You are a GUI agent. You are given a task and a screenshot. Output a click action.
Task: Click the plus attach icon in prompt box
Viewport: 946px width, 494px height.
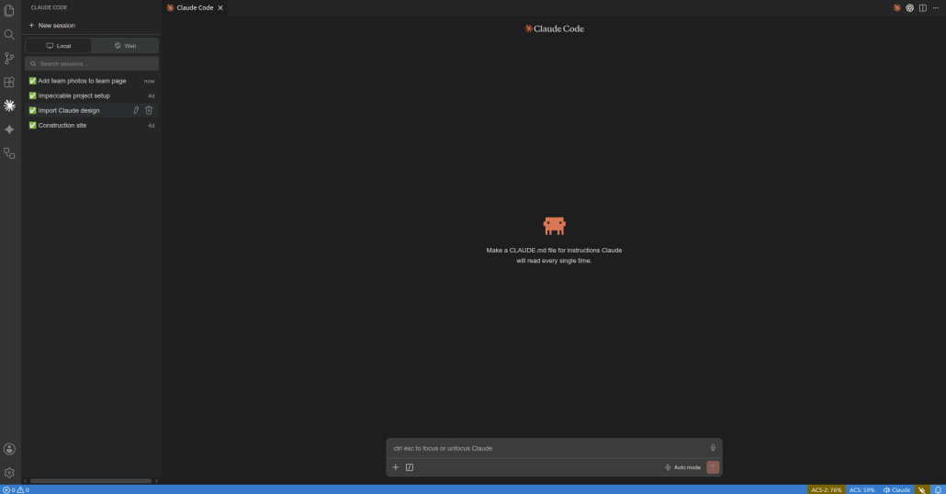pos(396,467)
